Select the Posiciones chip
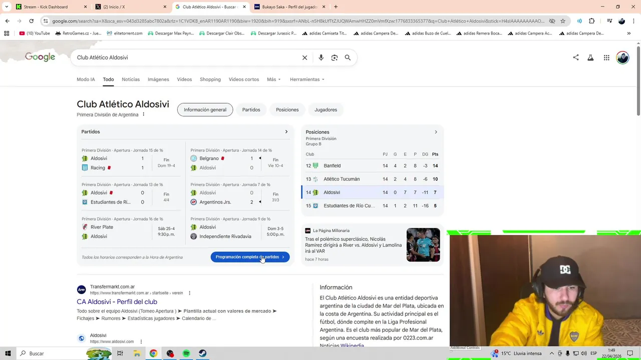 click(287, 110)
